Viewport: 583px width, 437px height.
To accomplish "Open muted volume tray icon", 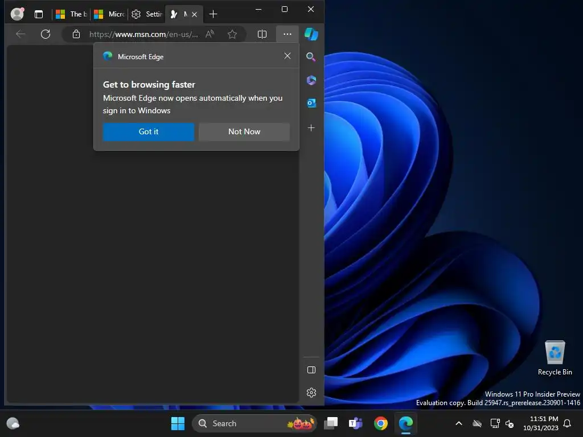I will coord(510,423).
